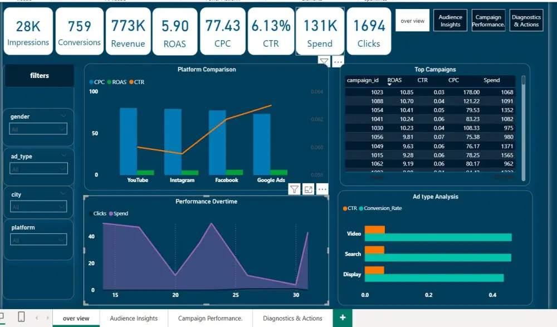557x327 pixels.
Task: Open Focus mode on Performance Overtime chart
Action: click(307, 189)
